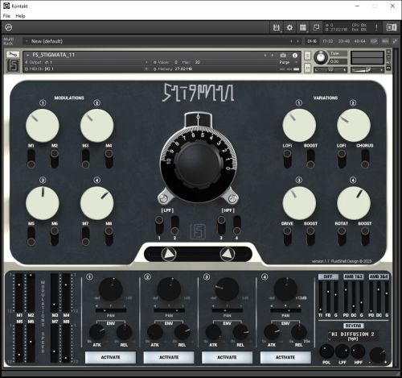The width and height of the screenshot is (402, 378).
Task: Toggle the M8 modulation switch
Action: tap(109, 236)
